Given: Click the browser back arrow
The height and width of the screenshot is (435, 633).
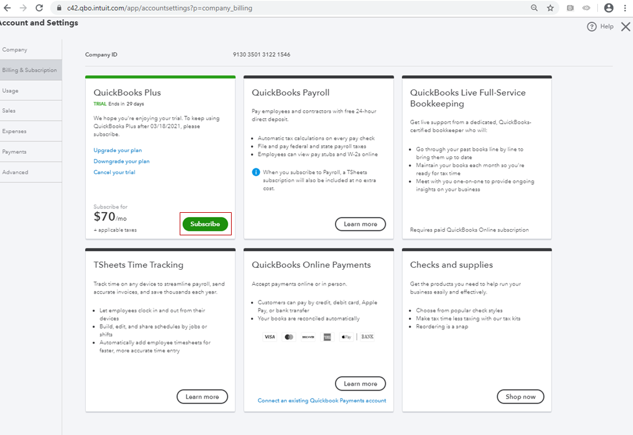Looking at the screenshot, I should pyautogui.click(x=6, y=8).
